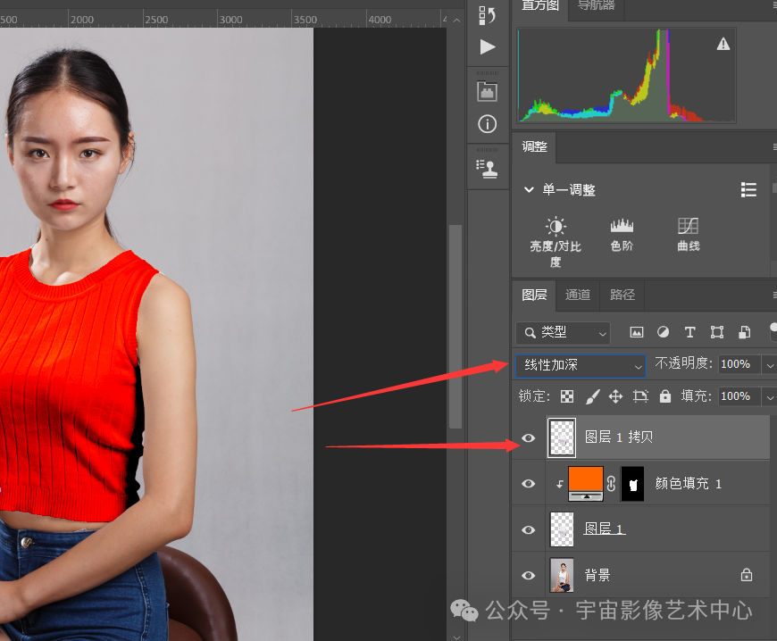Filter layers by adjustment layers icon

click(x=663, y=332)
